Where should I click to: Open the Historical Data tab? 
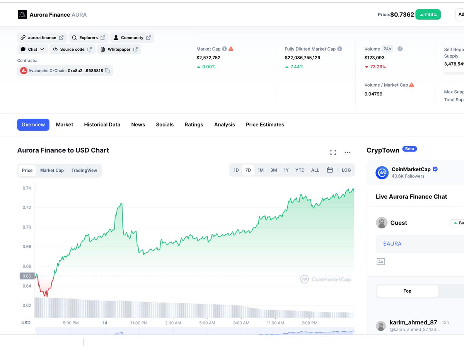[102, 124]
